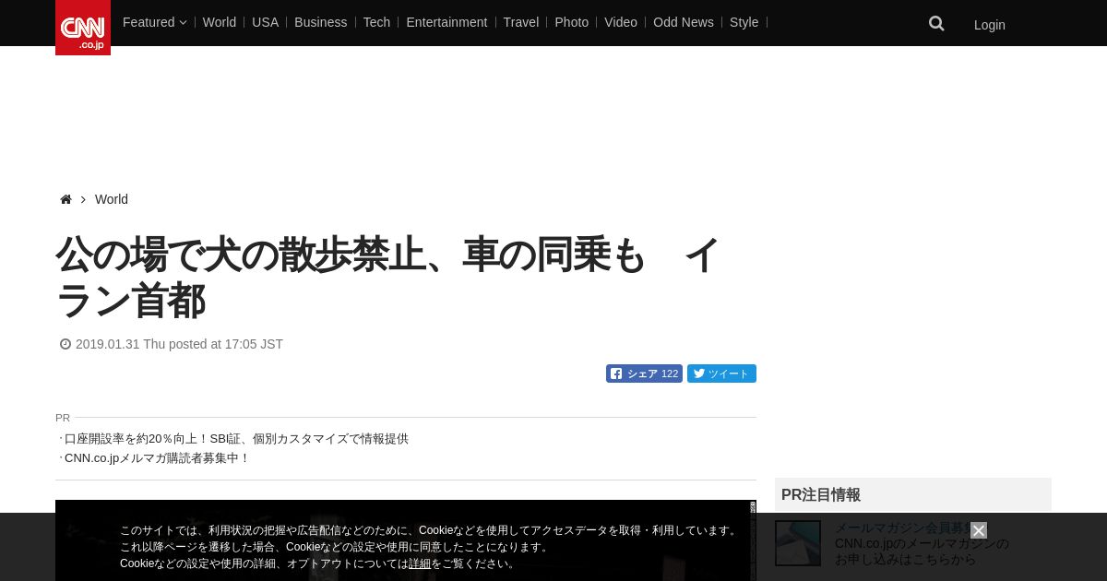The image size is (1107, 581).
Task: Open the SBI証 PR link
Action: pos(236,439)
